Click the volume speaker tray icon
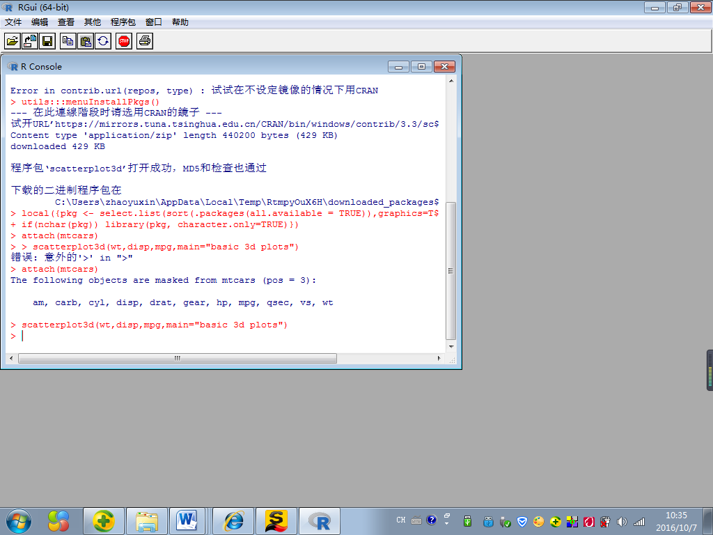The image size is (713, 535). tap(622, 521)
